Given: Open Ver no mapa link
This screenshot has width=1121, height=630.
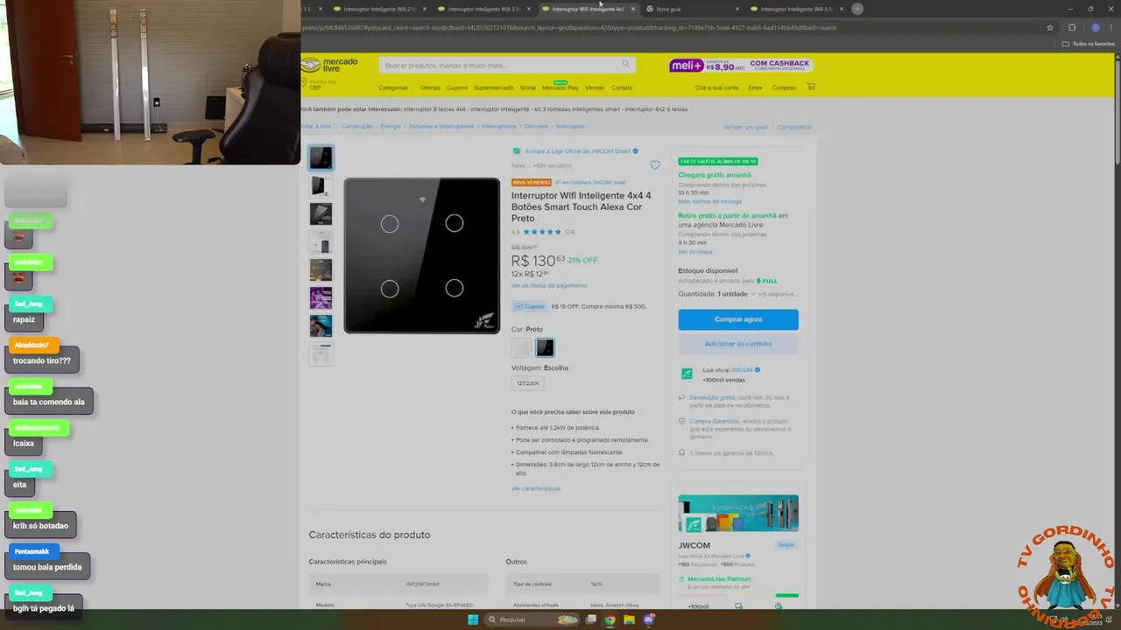Looking at the screenshot, I should [694, 252].
